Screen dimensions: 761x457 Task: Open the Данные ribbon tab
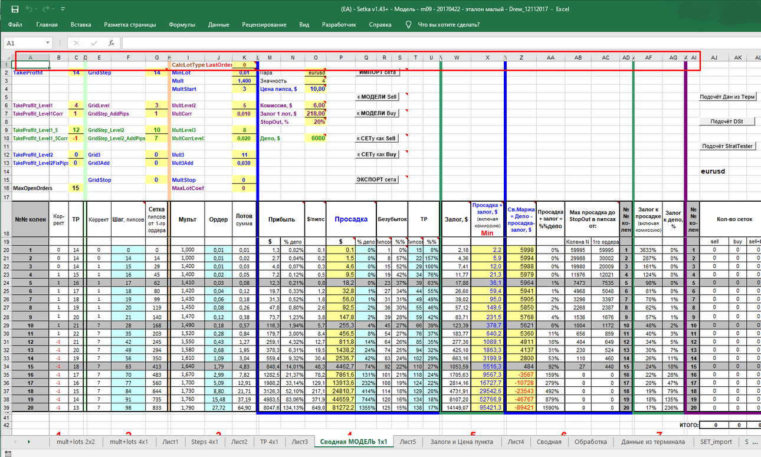tap(218, 25)
